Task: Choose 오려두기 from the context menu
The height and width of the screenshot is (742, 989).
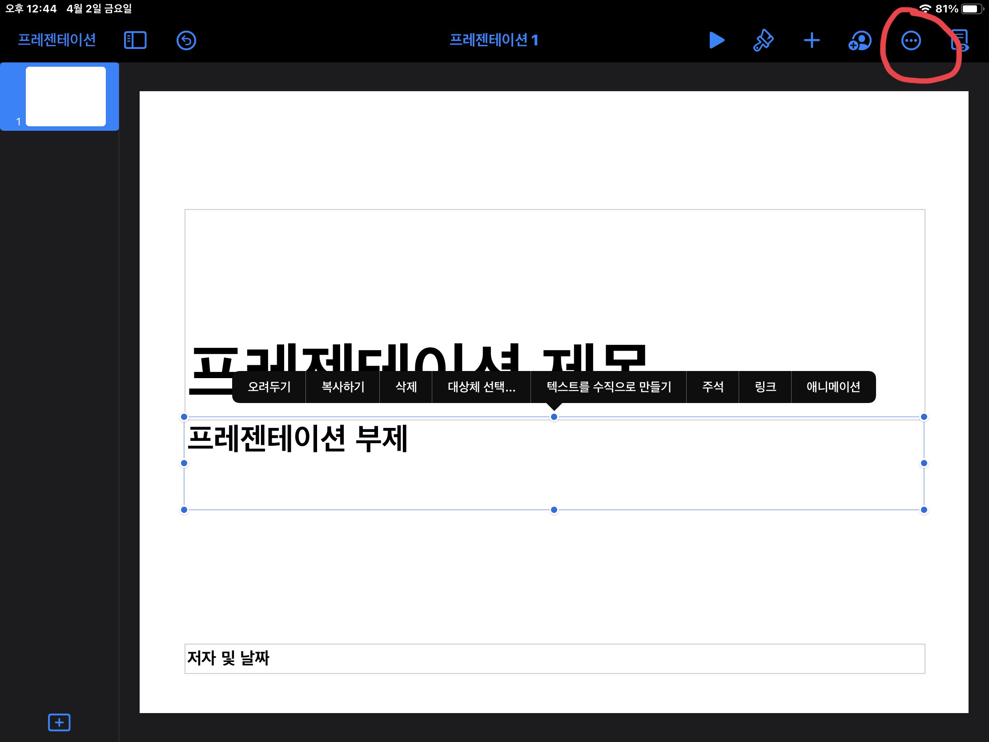Action: tap(269, 387)
